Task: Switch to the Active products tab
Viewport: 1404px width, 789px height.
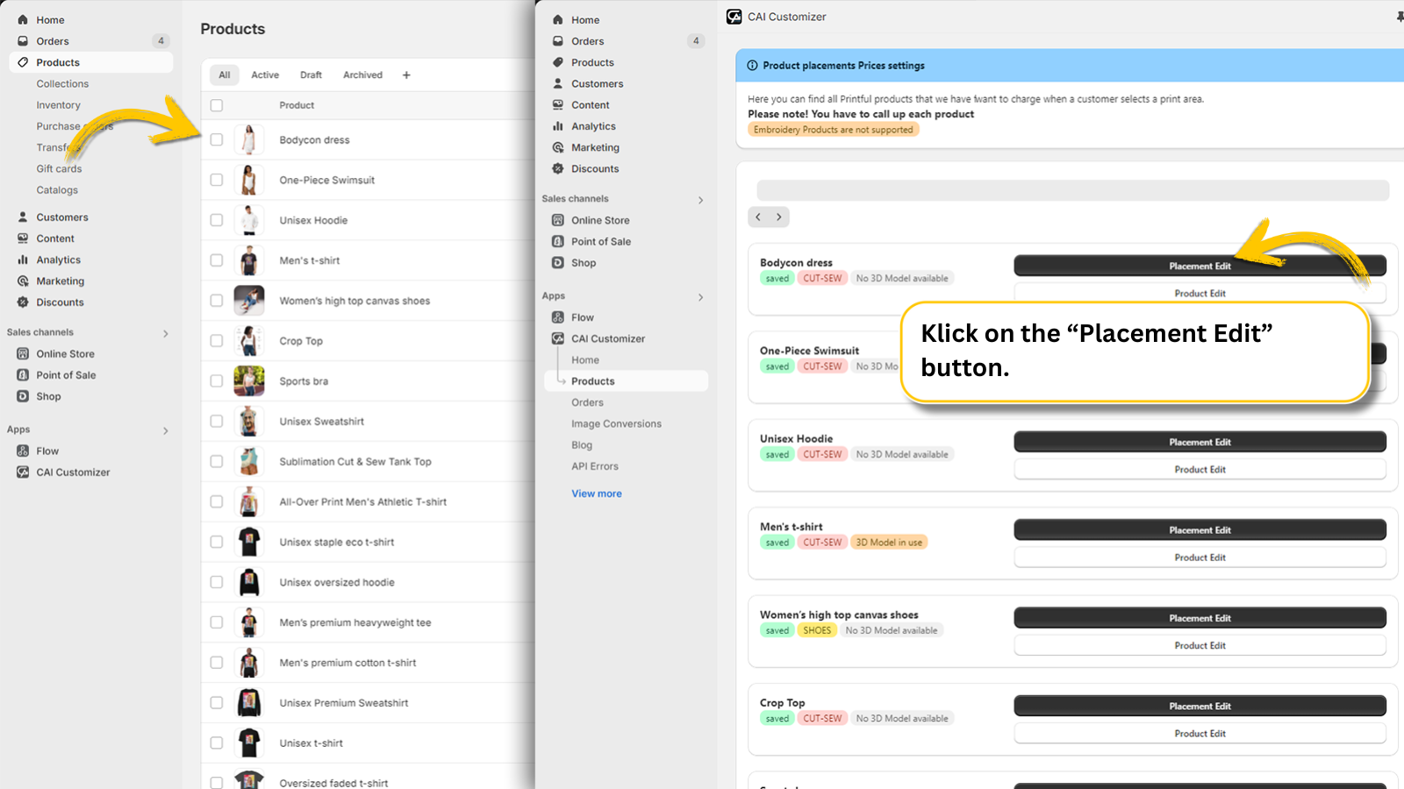Action: 265,75
